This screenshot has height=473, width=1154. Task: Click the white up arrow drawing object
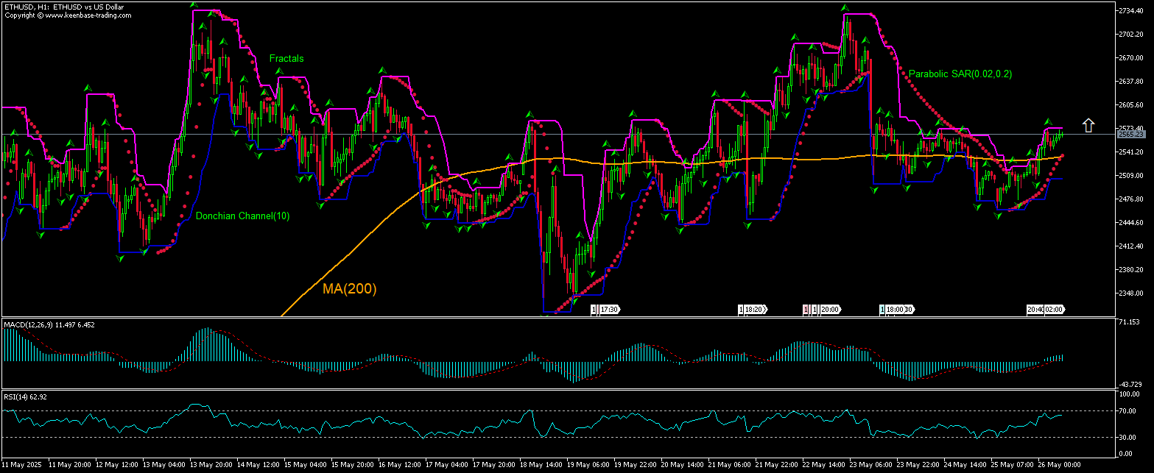[x=1089, y=124]
